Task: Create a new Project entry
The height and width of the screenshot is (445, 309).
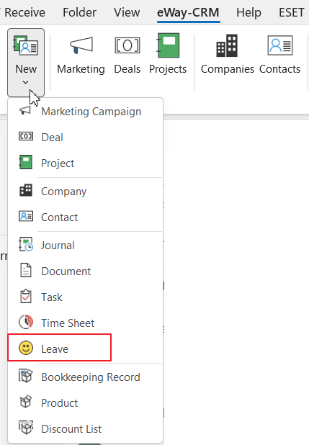Action: coord(85,163)
